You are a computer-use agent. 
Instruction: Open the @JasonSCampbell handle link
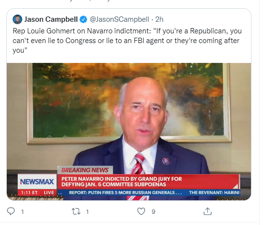[119, 19]
